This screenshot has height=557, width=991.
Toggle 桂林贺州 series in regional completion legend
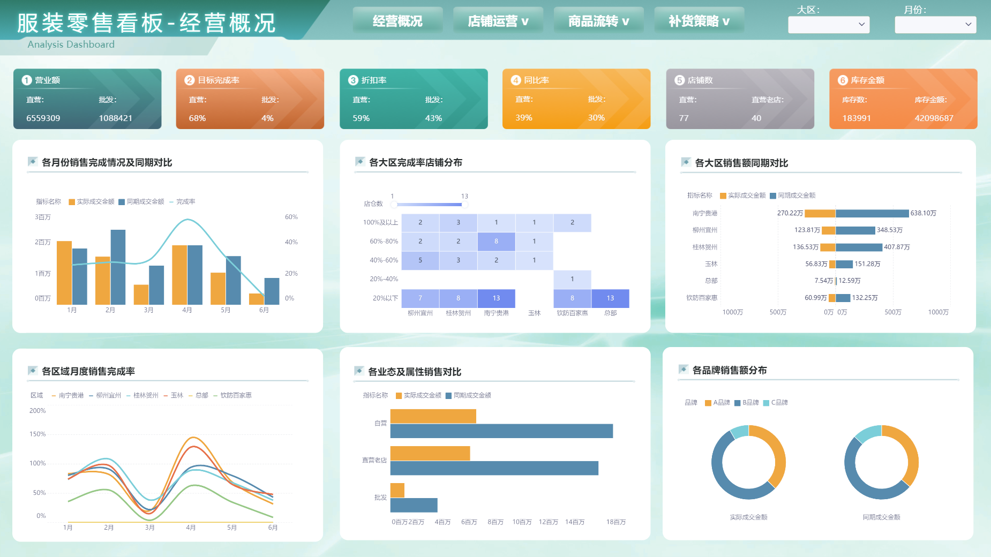click(142, 395)
